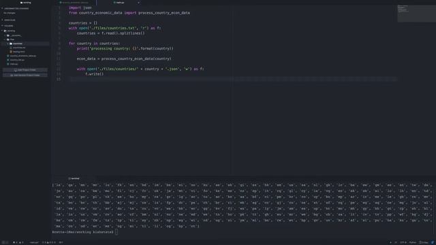Click main.py file name in the status bar

34,242
